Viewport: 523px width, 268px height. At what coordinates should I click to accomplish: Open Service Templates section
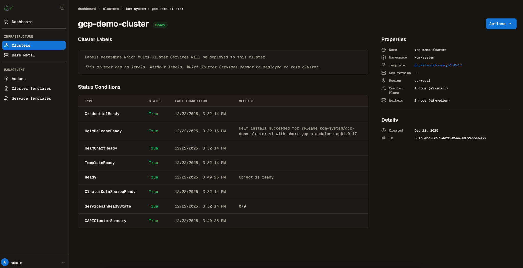pos(31,98)
